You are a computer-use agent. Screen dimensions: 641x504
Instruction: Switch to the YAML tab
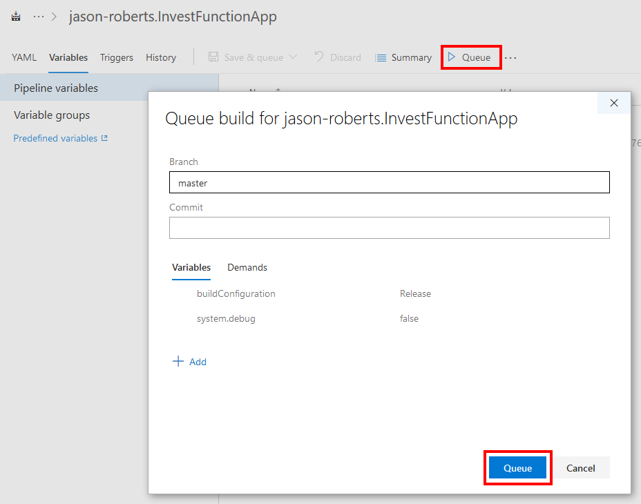pyautogui.click(x=24, y=57)
